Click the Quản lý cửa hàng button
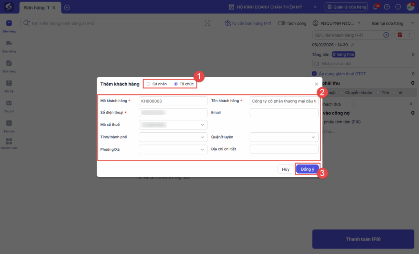 pyautogui.click(x=346, y=7)
